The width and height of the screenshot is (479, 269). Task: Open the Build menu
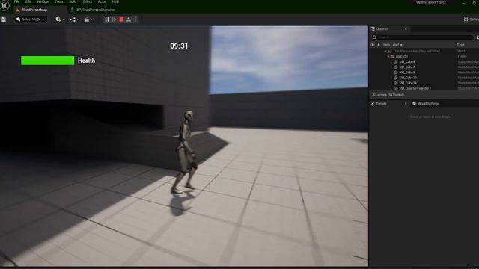[73, 1]
